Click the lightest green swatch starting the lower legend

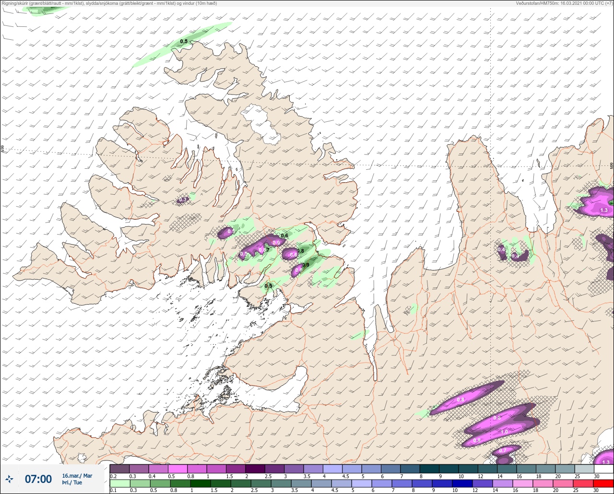tap(119, 484)
